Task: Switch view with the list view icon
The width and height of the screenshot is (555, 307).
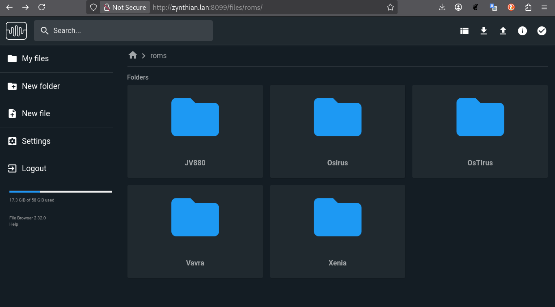Action: point(464,31)
